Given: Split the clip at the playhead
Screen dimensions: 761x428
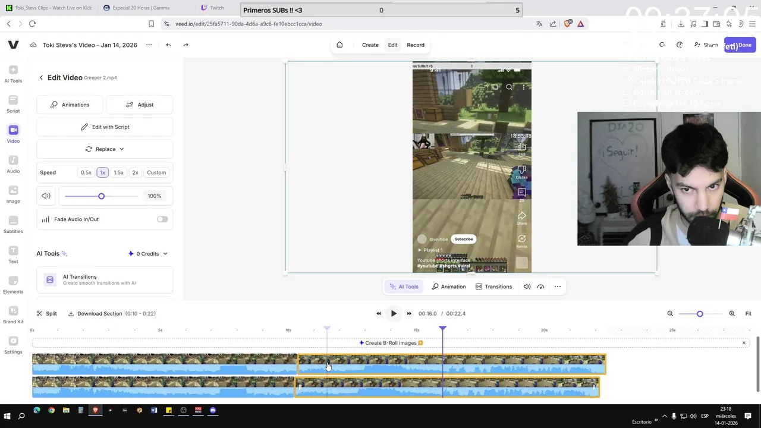Looking at the screenshot, I should click(46, 313).
